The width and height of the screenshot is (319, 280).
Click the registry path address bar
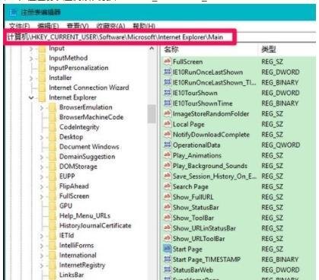[x=120, y=37]
